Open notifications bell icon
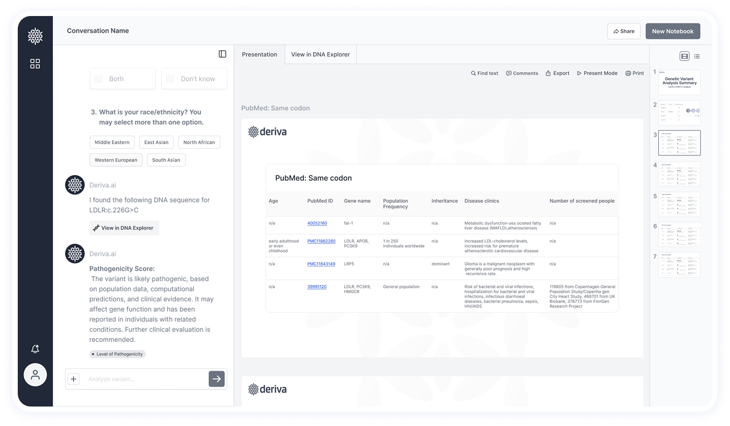The image size is (730, 426). click(x=35, y=349)
